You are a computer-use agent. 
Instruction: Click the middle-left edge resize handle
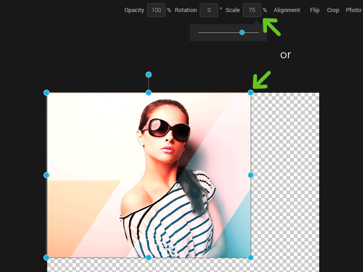tap(47, 175)
